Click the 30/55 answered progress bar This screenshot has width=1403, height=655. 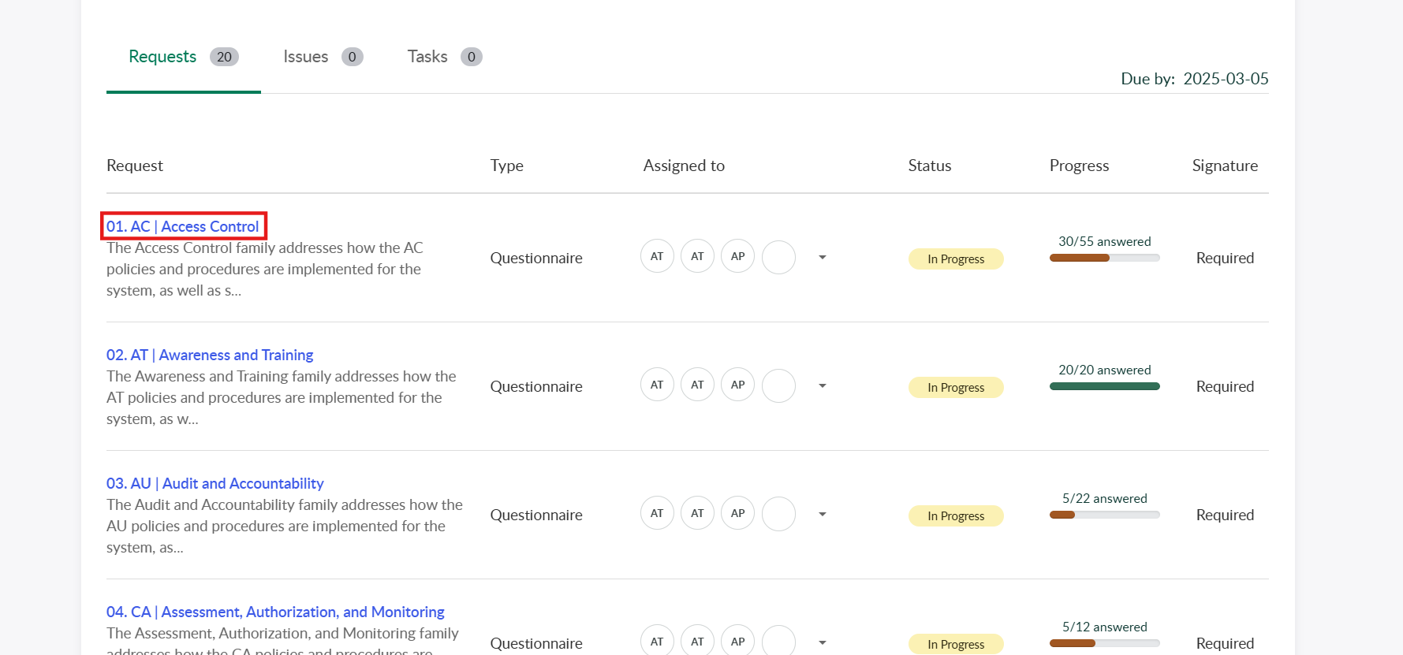[x=1104, y=258]
